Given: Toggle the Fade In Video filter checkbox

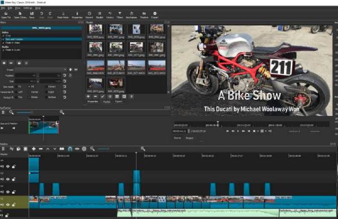Looking at the screenshot, I should point(3,43).
